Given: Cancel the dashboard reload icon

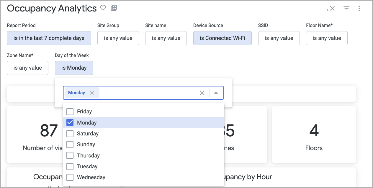Looking at the screenshot, I should [x=332, y=9].
